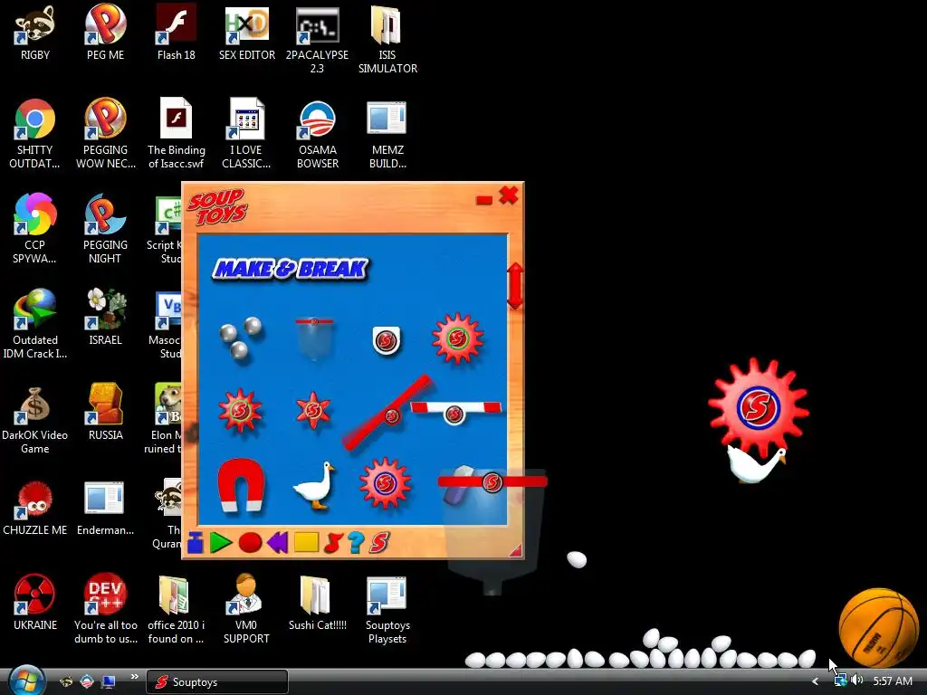The width and height of the screenshot is (927, 695).
Task: Click the raccoon icon in Quick Launch
Action: (66, 681)
